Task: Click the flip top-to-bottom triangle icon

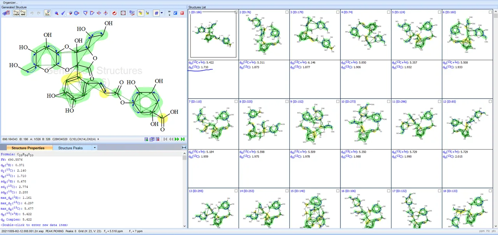Action: 85,13
